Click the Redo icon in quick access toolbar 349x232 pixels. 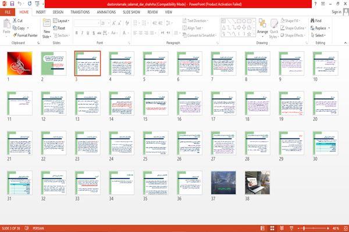tap(30, 3)
